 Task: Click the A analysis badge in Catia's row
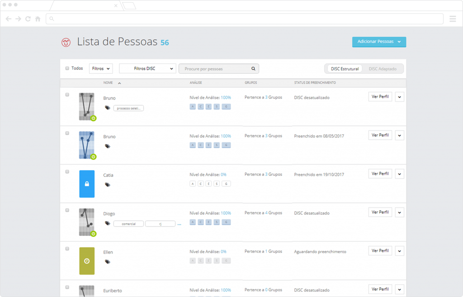[193, 184]
